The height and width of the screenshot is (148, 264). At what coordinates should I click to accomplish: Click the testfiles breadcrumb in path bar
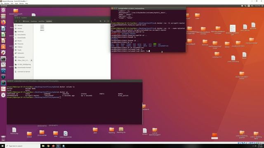click(x=41, y=21)
